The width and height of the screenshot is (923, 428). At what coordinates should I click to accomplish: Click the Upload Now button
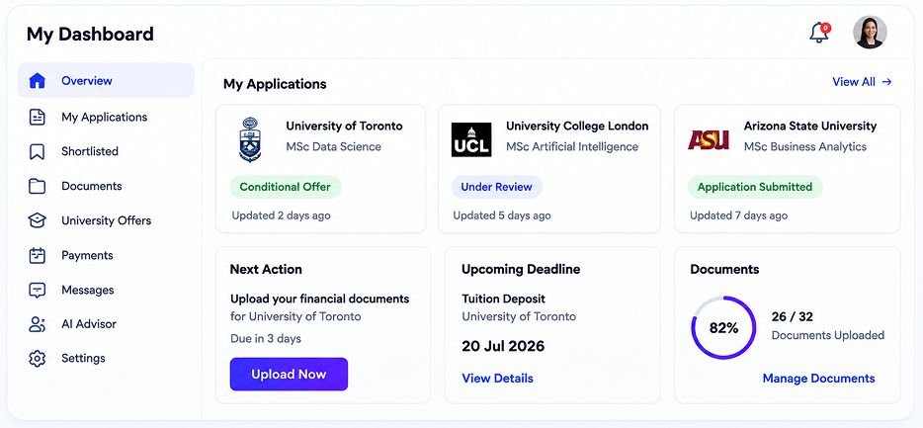coord(289,375)
